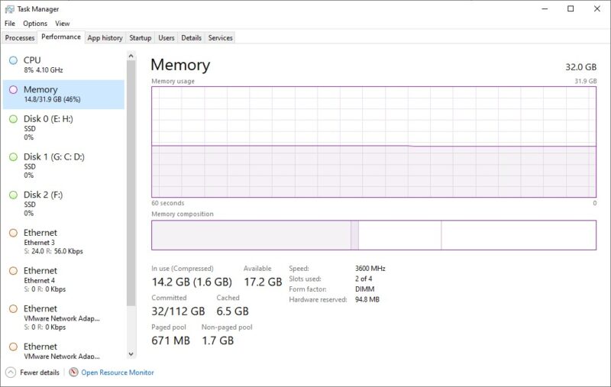Click sidebar scroll up arrow
Image resolution: width=611 pixels, height=387 pixels.
(131, 56)
